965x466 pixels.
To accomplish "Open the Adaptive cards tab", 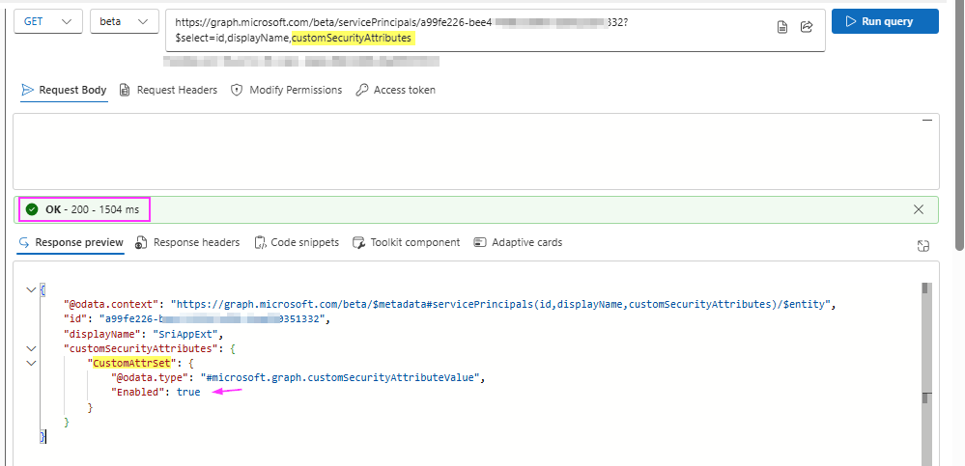I will click(x=518, y=243).
